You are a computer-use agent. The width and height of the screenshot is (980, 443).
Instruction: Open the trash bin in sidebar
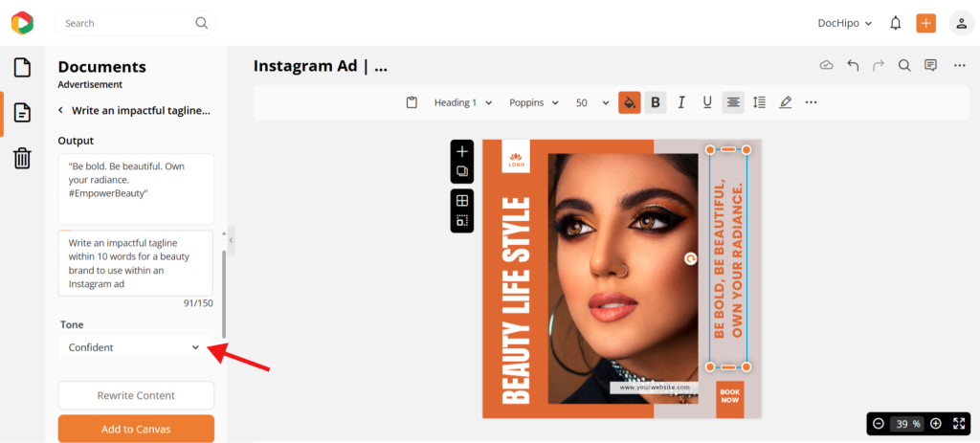tap(22, 158)
